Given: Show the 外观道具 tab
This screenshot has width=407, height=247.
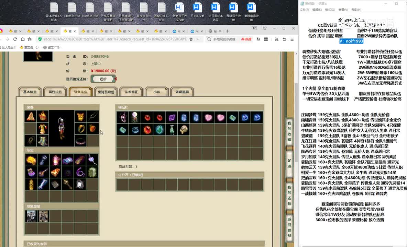Looking at the screenshot, I should pyautogui.click(x=182, y=92).
